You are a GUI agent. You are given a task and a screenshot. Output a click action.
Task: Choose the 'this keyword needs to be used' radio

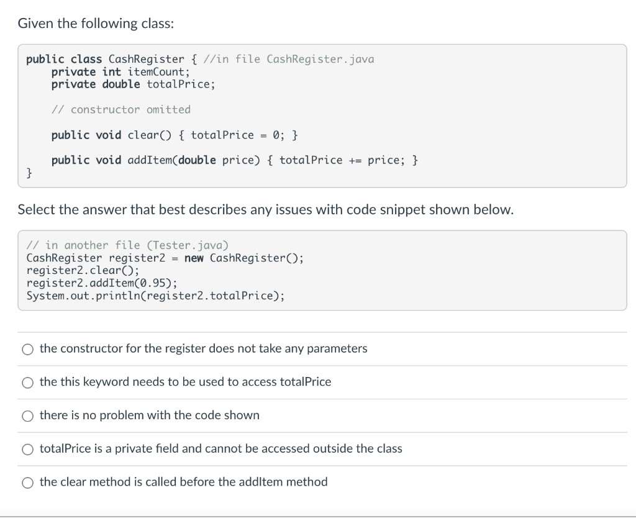point(27,383)
